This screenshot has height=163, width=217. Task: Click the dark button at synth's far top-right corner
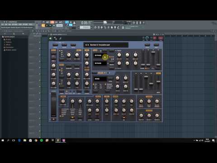(156, 45)
